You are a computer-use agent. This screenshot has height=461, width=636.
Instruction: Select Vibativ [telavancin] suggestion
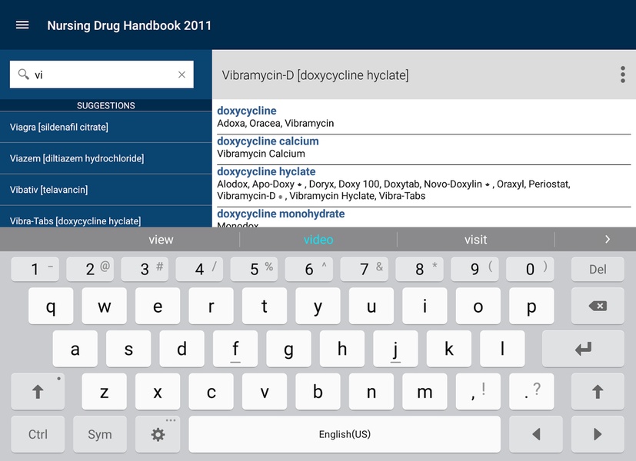click(x=106, y=190)
